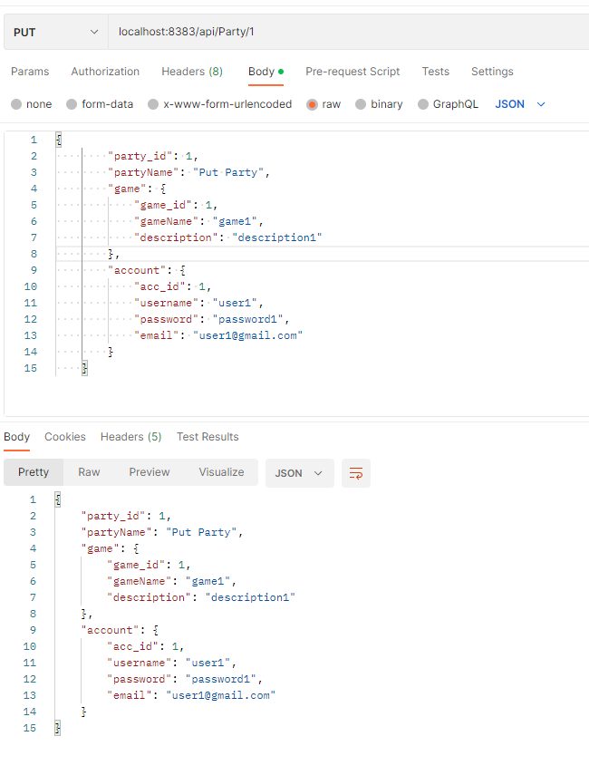Open the Tests tab

pyautogui.click(x=435, y=72)
